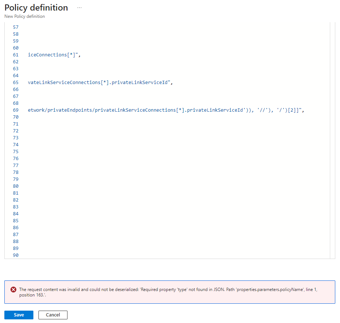Open the ellipsis menu beside Policy definition
Viewport: 340px width, 323px height.
pyautogui.click(x=79, y=7)
